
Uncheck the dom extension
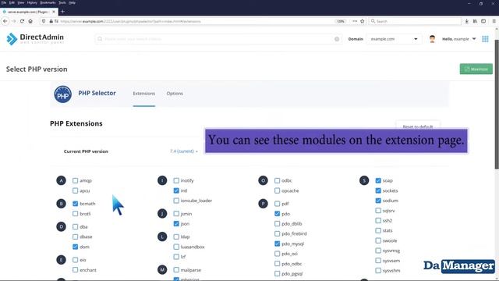(x=75, y=247)
